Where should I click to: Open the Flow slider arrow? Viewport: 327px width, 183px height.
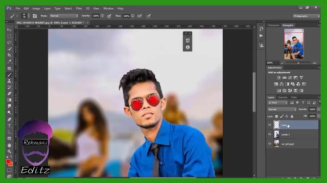coord(133,16)
